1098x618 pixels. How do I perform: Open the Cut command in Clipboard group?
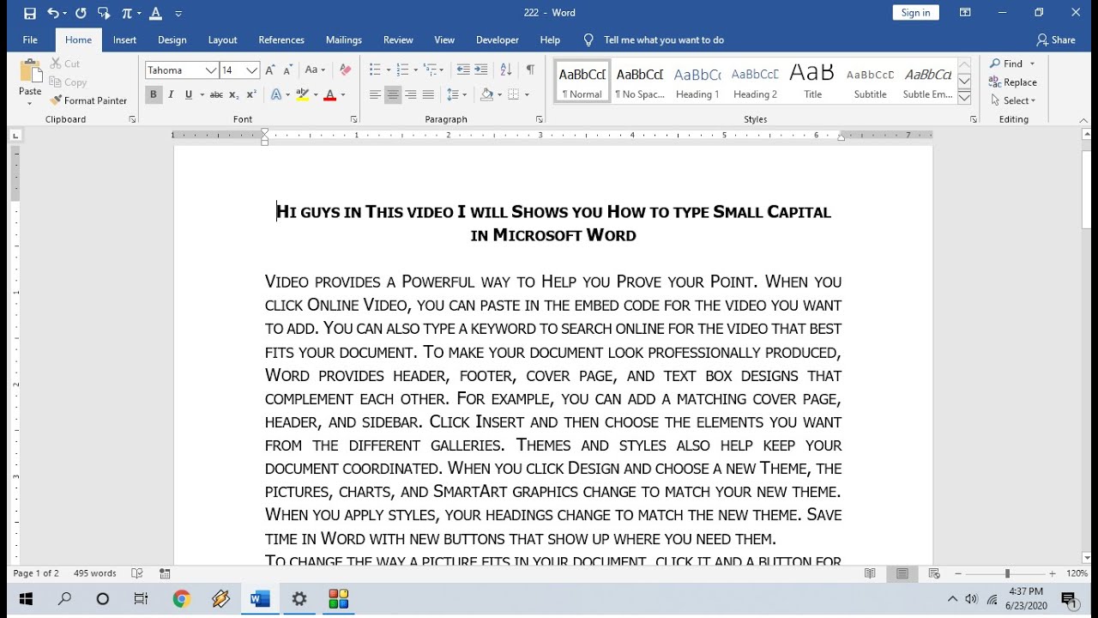[x=64, y=64]
